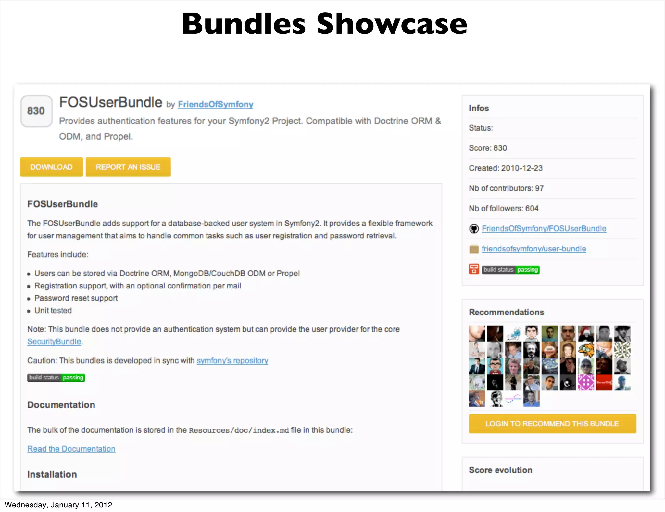The width and height of the screenshot is (665, 512).
Task: Click the bold FOSUserBundle readme heading
Action: [62, 204]
